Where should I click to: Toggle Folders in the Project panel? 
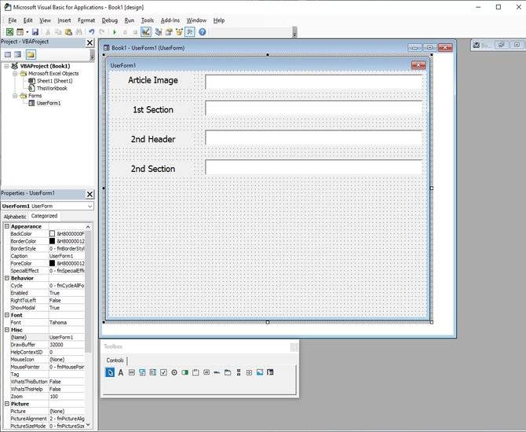click(x=31, y=54)
